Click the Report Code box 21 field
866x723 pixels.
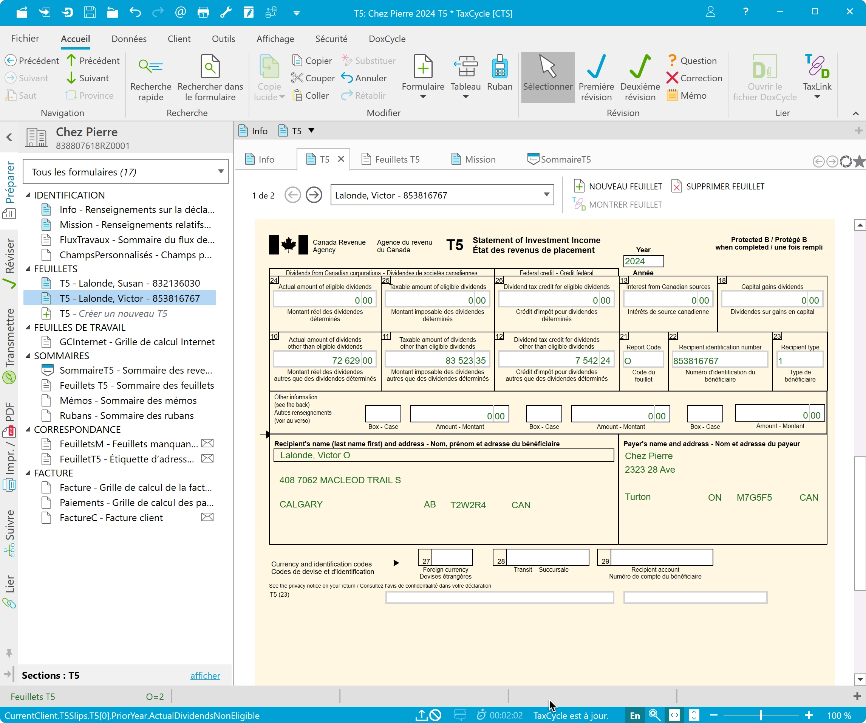click(643, 360)
